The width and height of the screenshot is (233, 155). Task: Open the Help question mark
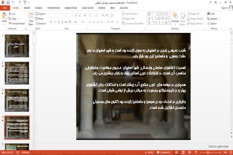pos(210,3)
